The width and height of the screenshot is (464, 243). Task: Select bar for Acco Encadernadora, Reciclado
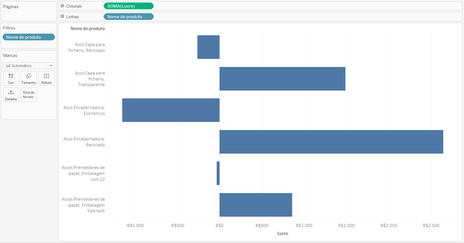click(x=331, y=141)
